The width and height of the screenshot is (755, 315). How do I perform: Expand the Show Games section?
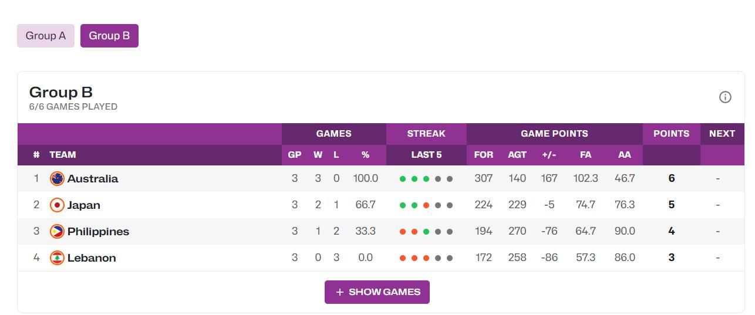pyautogui.click(x=377, y=292)
